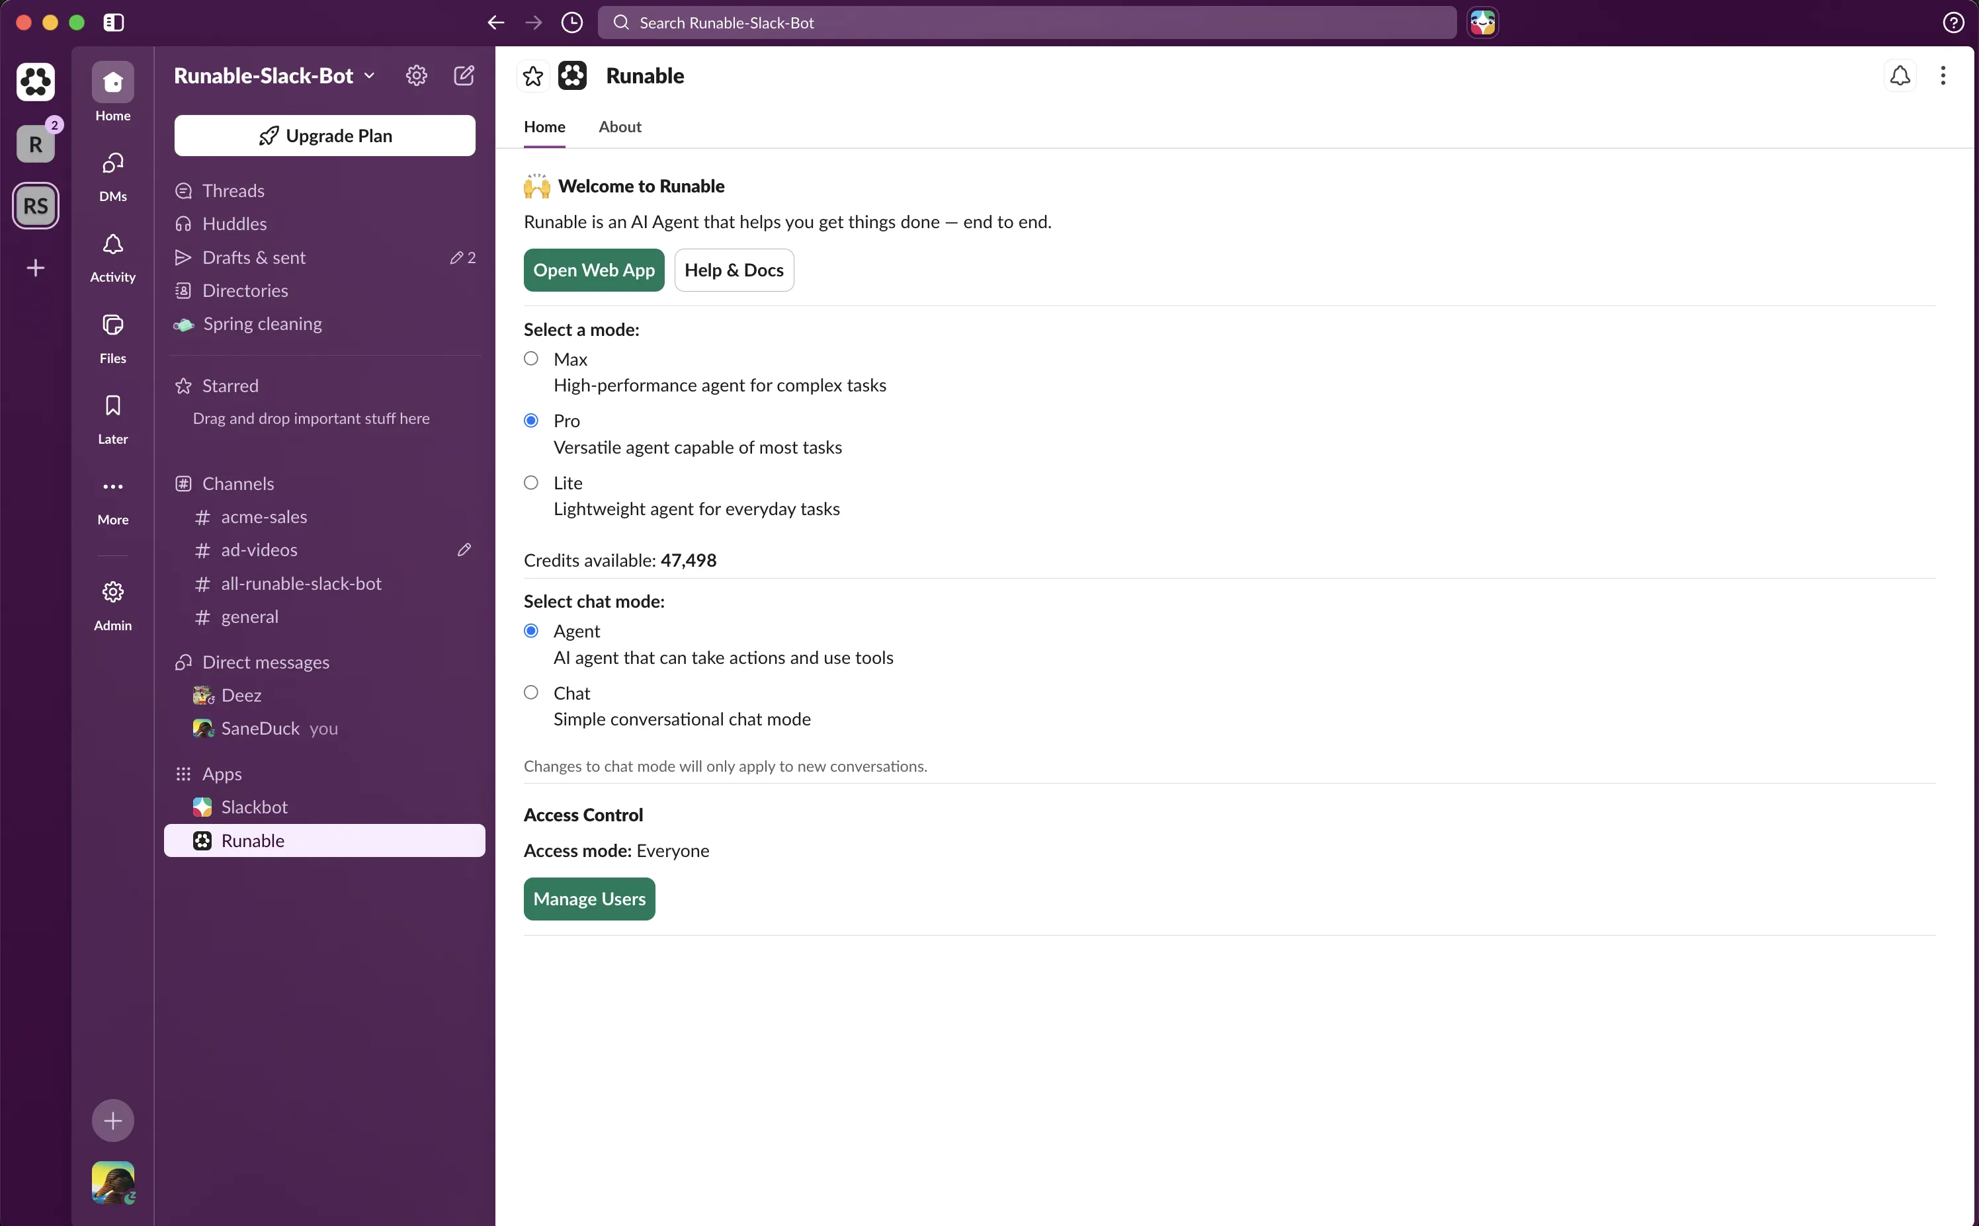Click the Help & Docs button
Image resolution: width=1979 pixels, height=1226 pixels.
click(x=734, y=270)
